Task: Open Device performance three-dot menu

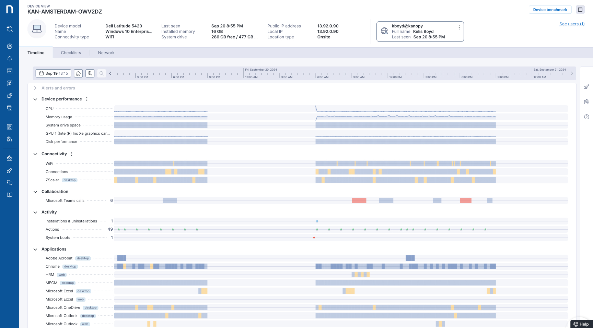Action: click(87, 99)
